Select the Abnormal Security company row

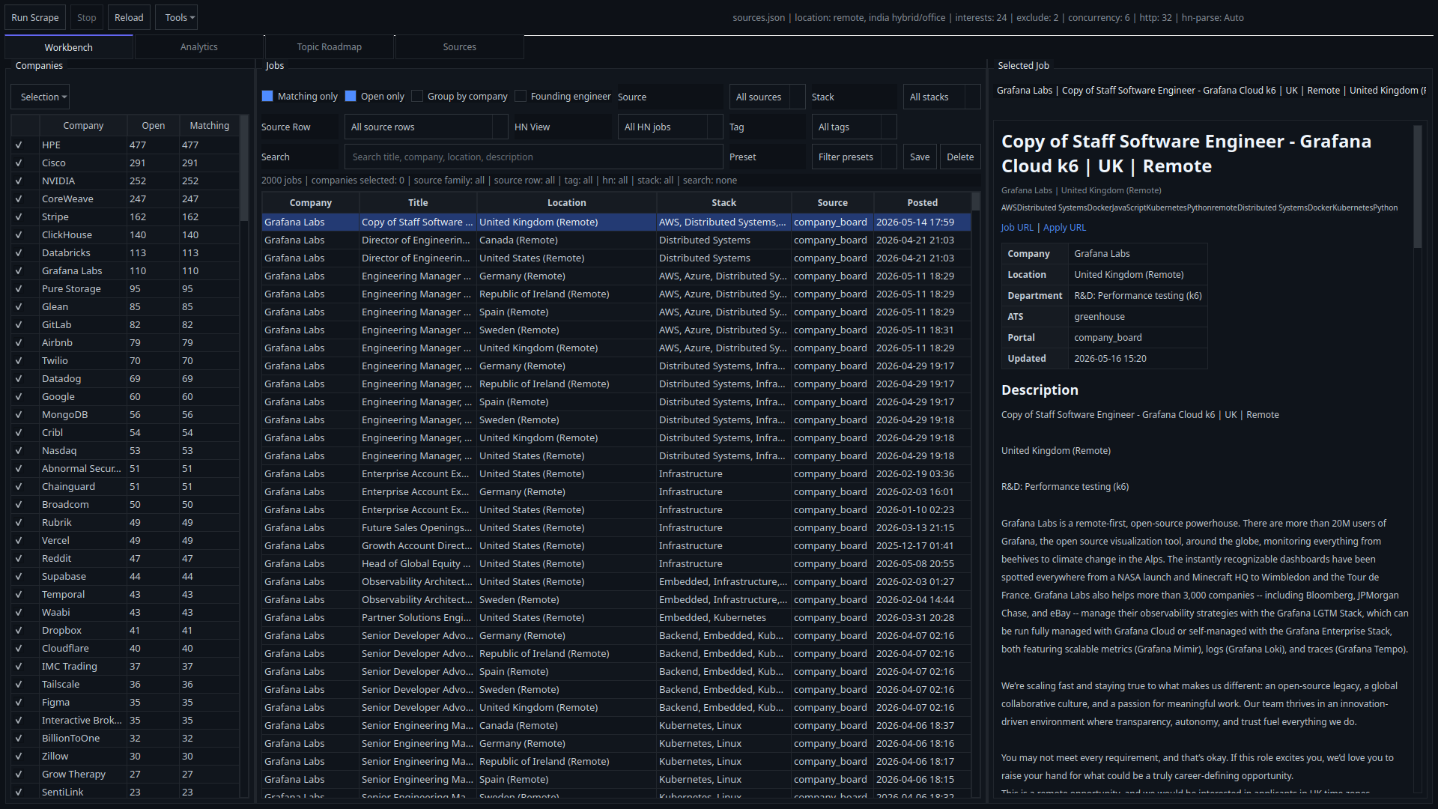coord(126,469)
